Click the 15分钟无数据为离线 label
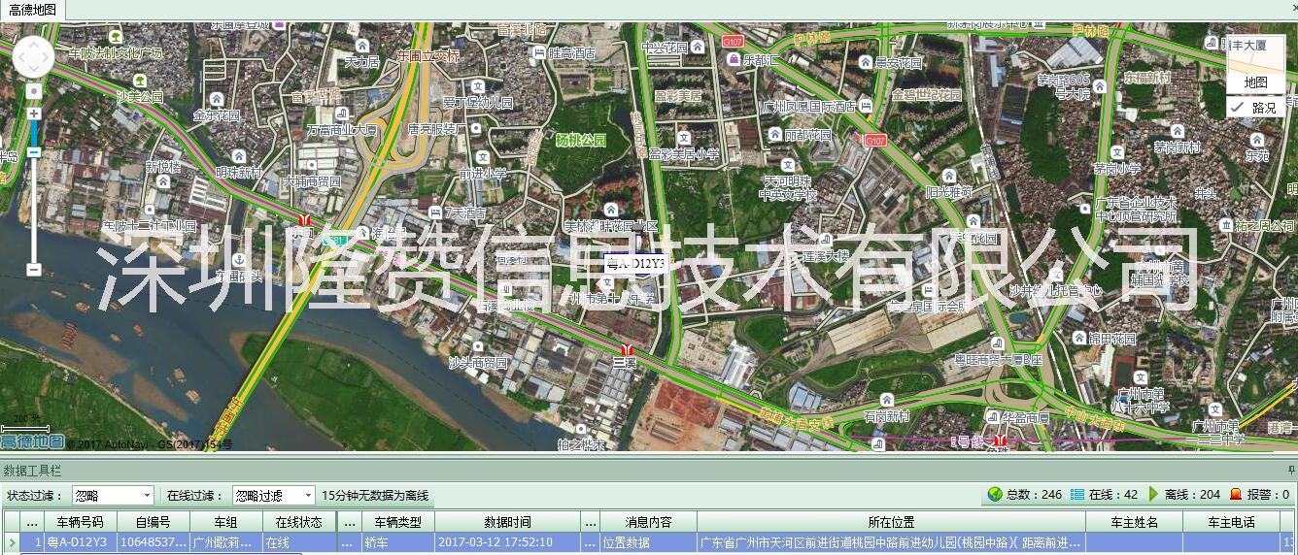Screen dimensions: 1298x555 375,495
